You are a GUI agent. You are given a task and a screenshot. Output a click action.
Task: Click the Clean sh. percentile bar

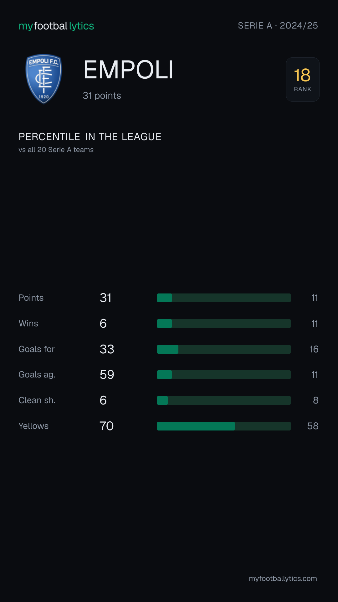pyautogui.click(x=224, y=400)
